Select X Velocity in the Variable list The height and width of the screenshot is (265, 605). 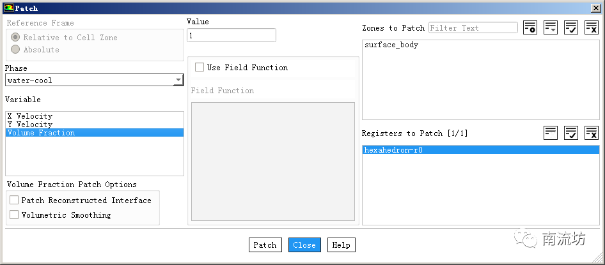click(30, 116)
